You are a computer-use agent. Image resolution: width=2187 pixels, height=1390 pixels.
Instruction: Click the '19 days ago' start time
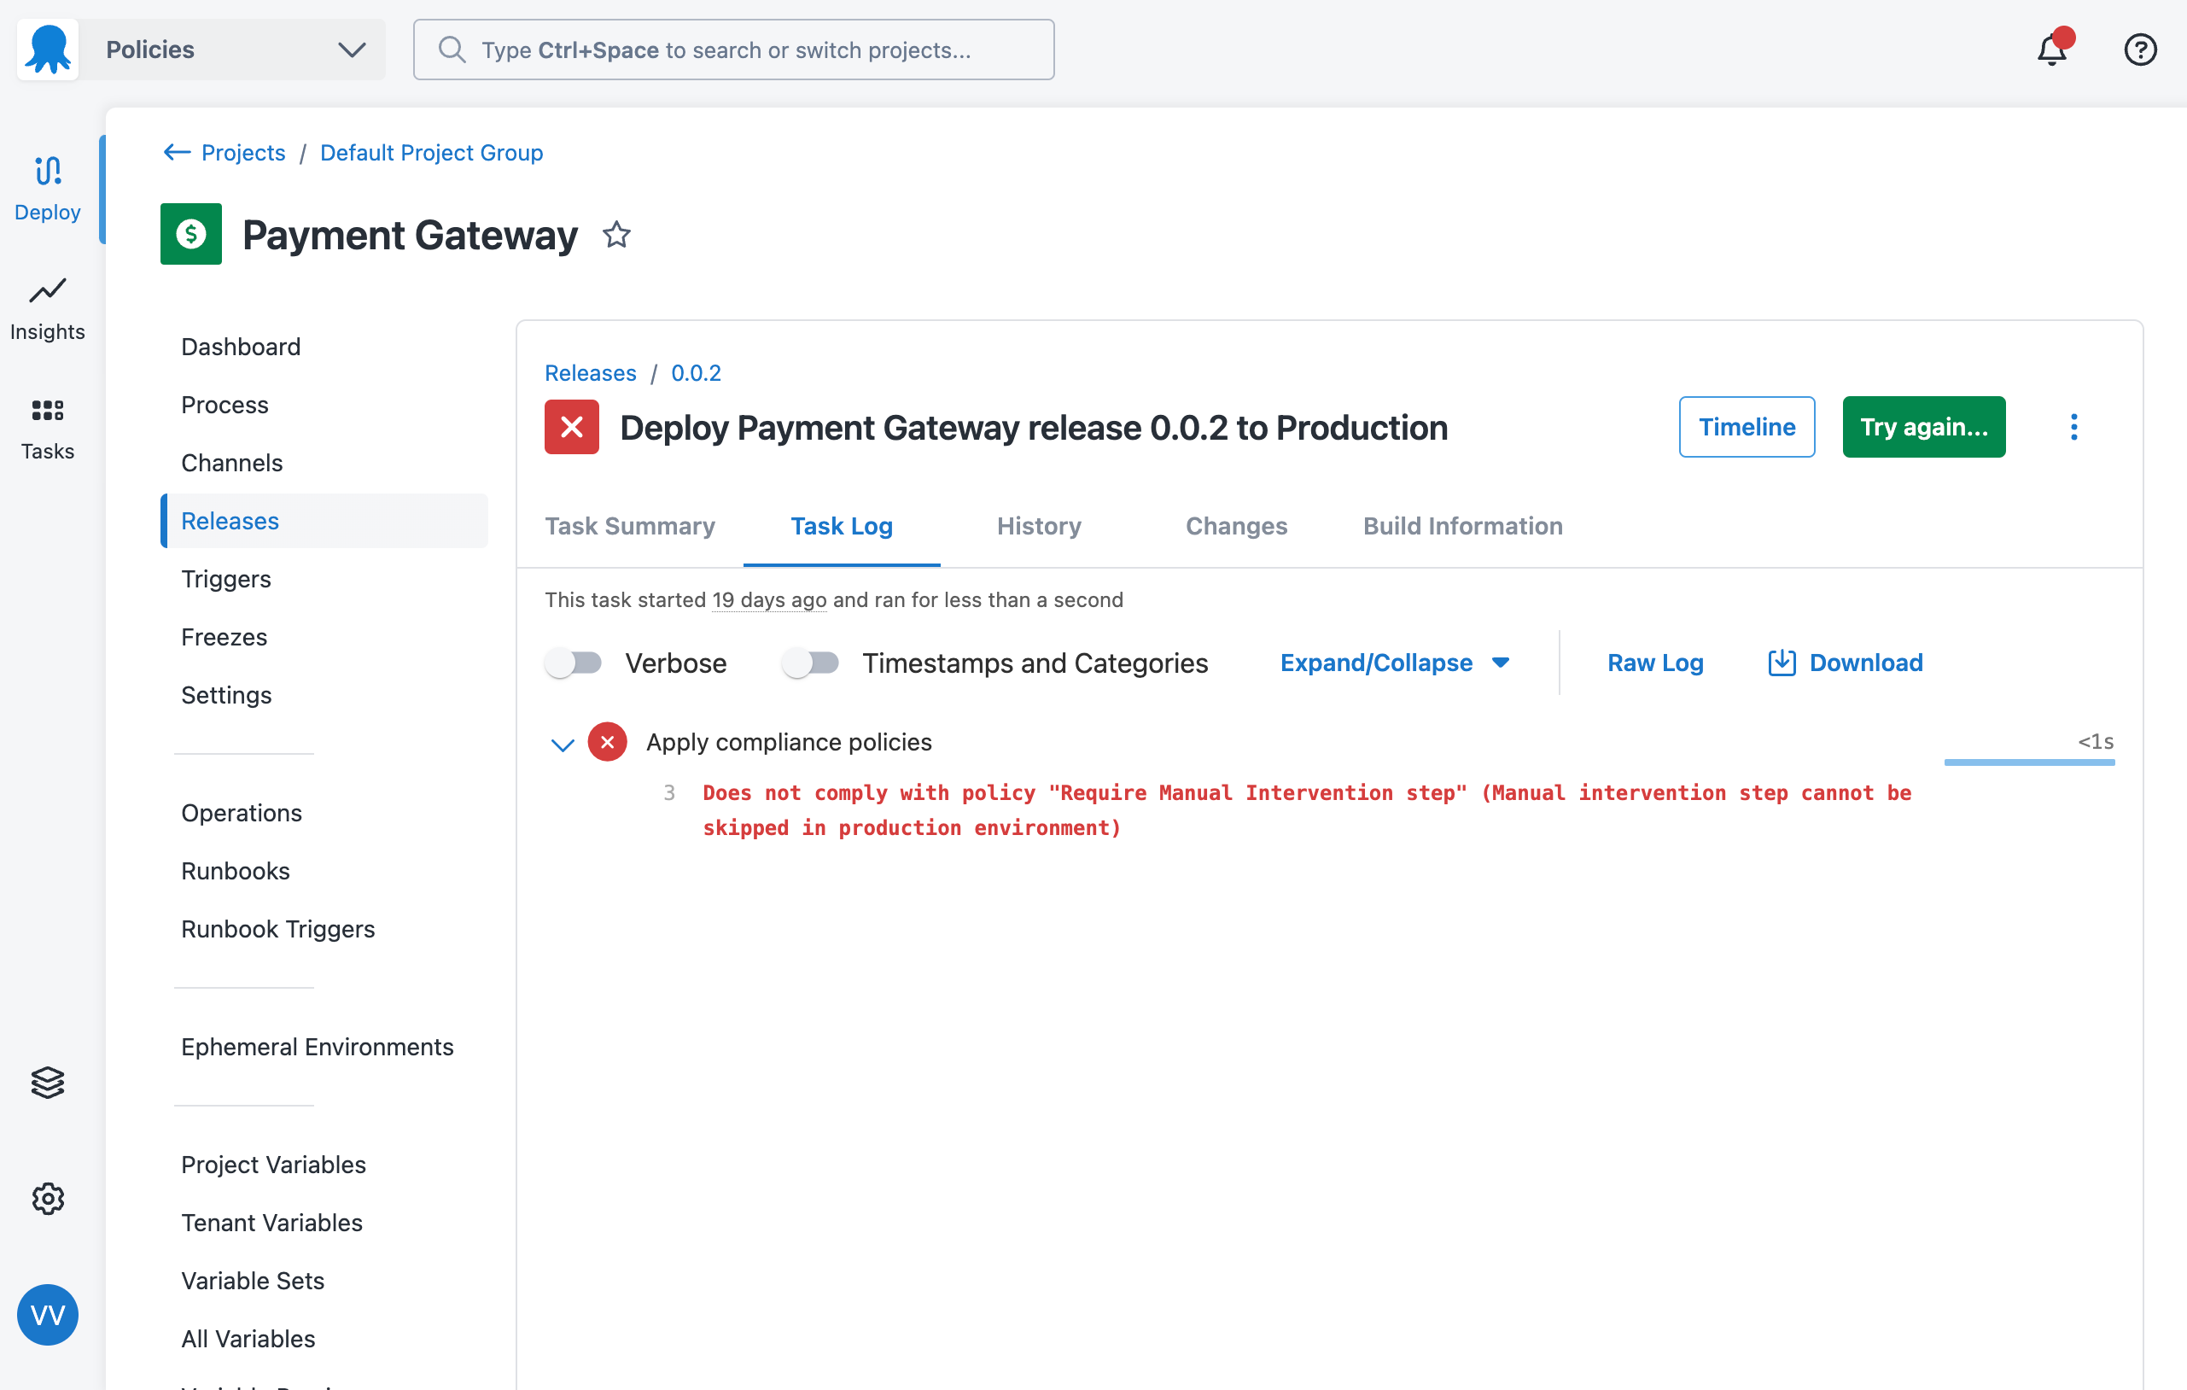[x=769, y=599]
